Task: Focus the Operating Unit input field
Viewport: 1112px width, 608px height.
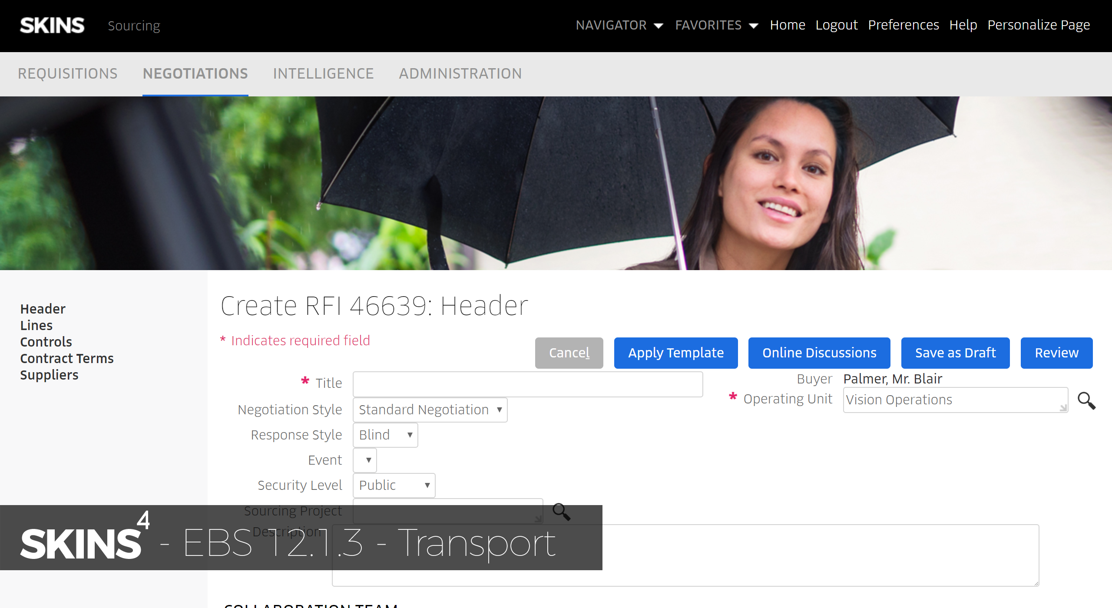Action: (x=956, y=400)
